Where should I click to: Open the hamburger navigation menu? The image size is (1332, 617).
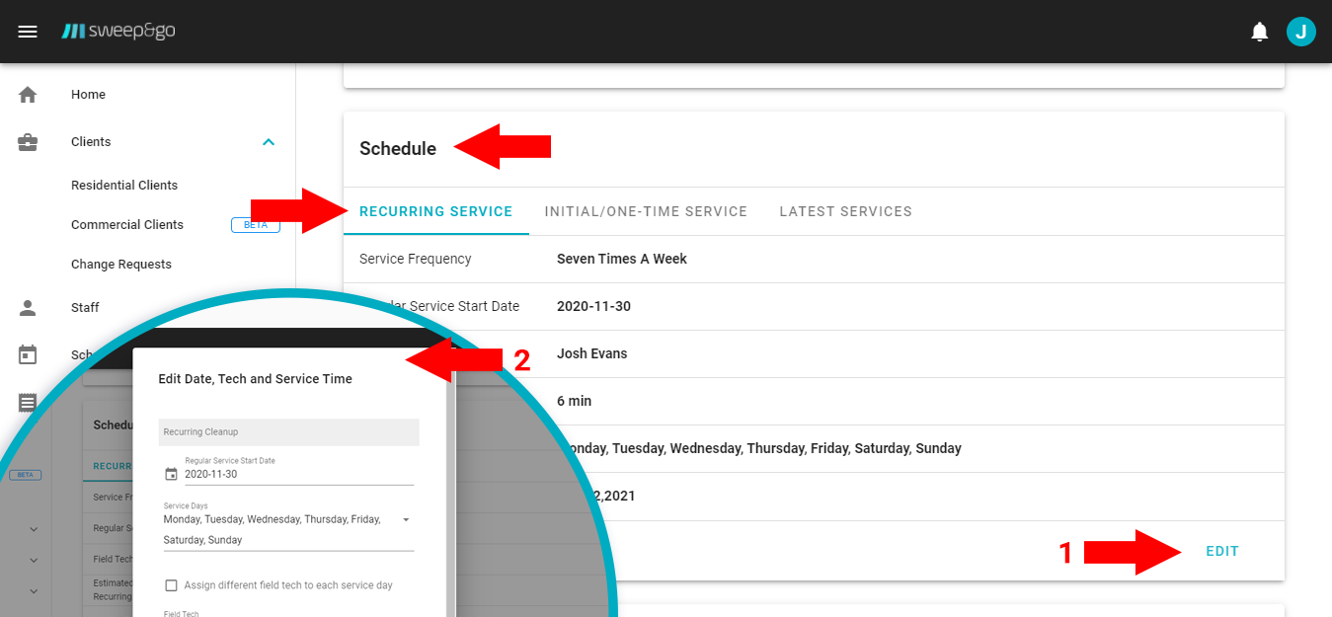(x=28, y=32)
